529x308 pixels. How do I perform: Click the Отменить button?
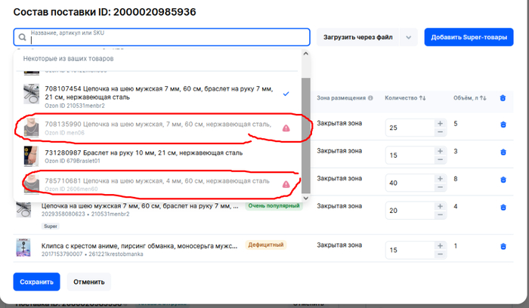point(88,282)
